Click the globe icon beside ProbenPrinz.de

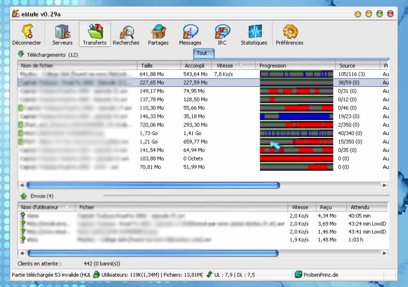(x=298, y=274)
